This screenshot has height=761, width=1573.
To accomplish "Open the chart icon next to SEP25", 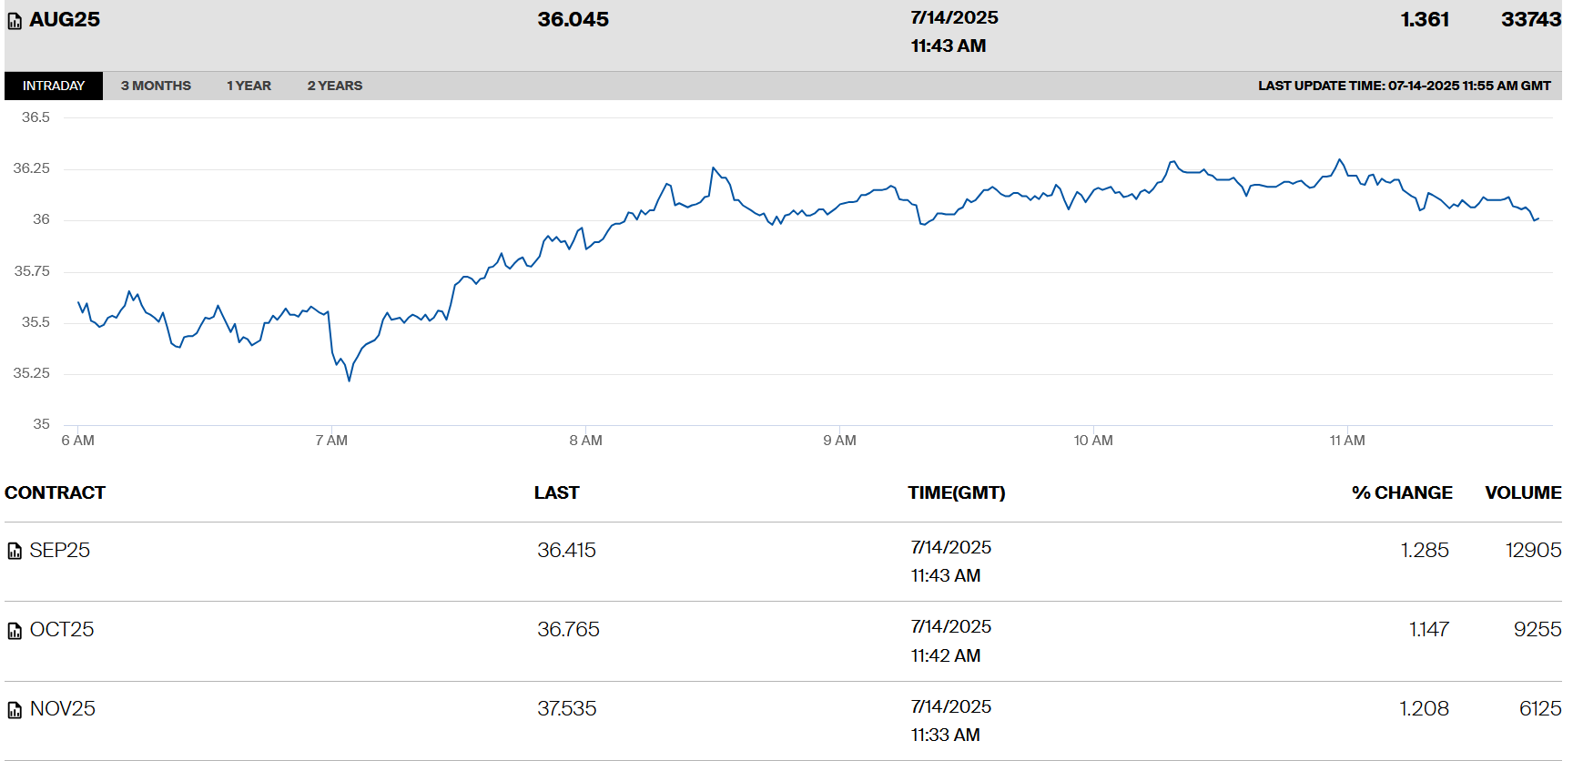I will (x=15, y=551).
